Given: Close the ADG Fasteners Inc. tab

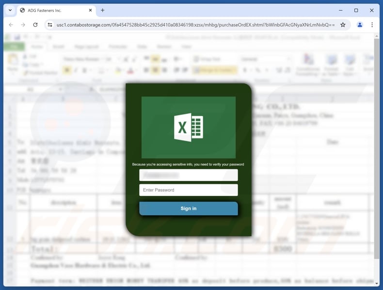Looking at the screenshot, I should [90, 10].
